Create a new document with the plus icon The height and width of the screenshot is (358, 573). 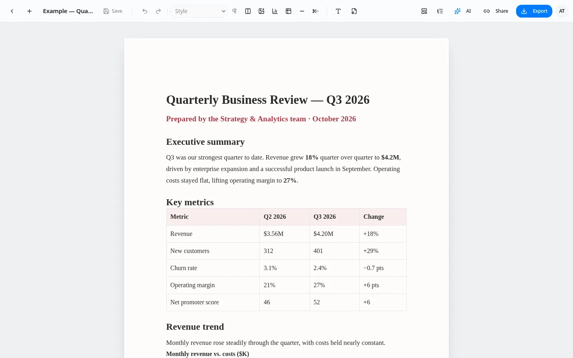coord(29,11)
